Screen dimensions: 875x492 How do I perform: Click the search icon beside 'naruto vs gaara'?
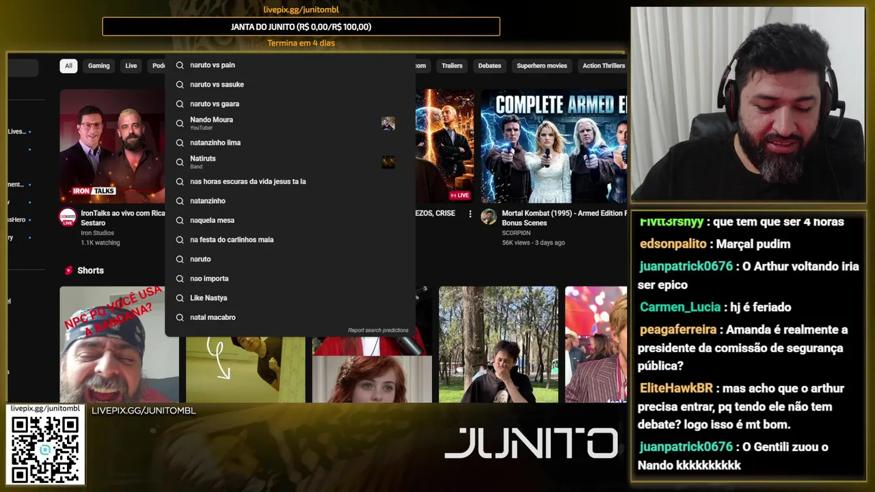tap(180, 104)
